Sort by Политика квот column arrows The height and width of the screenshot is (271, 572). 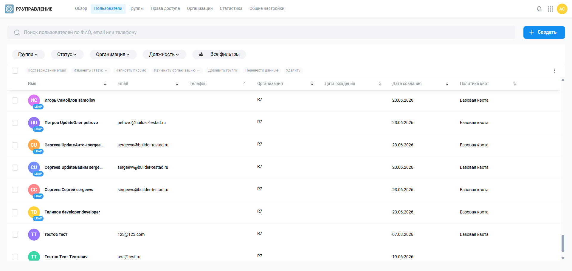pos(515,84)
